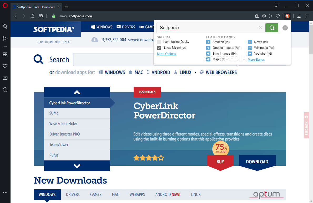
Task: Select SUMo in the featured list
Action: click(77, 113)
